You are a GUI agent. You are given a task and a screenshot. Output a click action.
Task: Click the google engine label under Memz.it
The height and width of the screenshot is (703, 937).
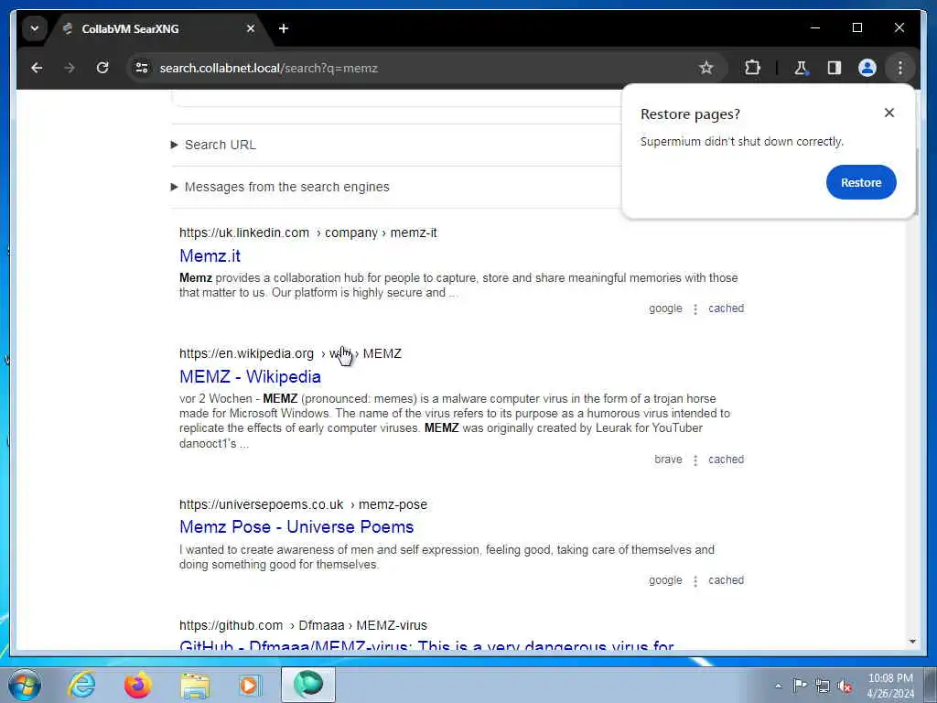point(666,308)
